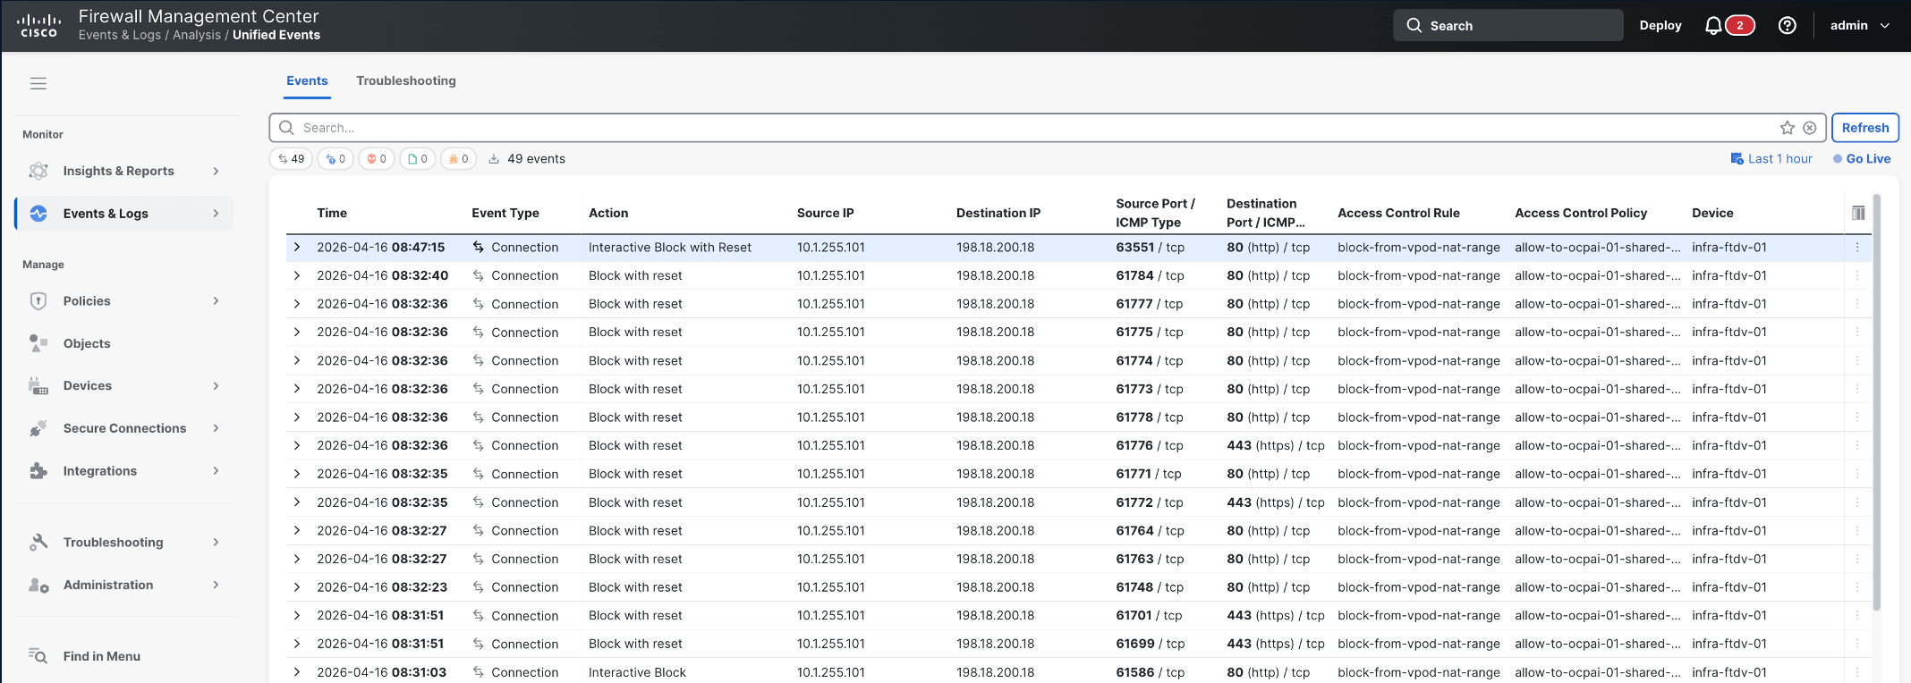Click the events table vertical scrollbar
1911x683 pixels.
click(x=1876, y=402)
